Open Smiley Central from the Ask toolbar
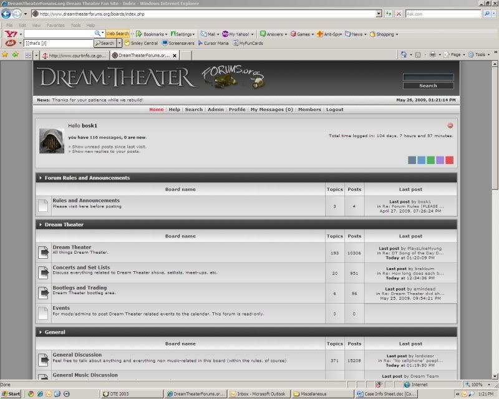 (141, 43)
